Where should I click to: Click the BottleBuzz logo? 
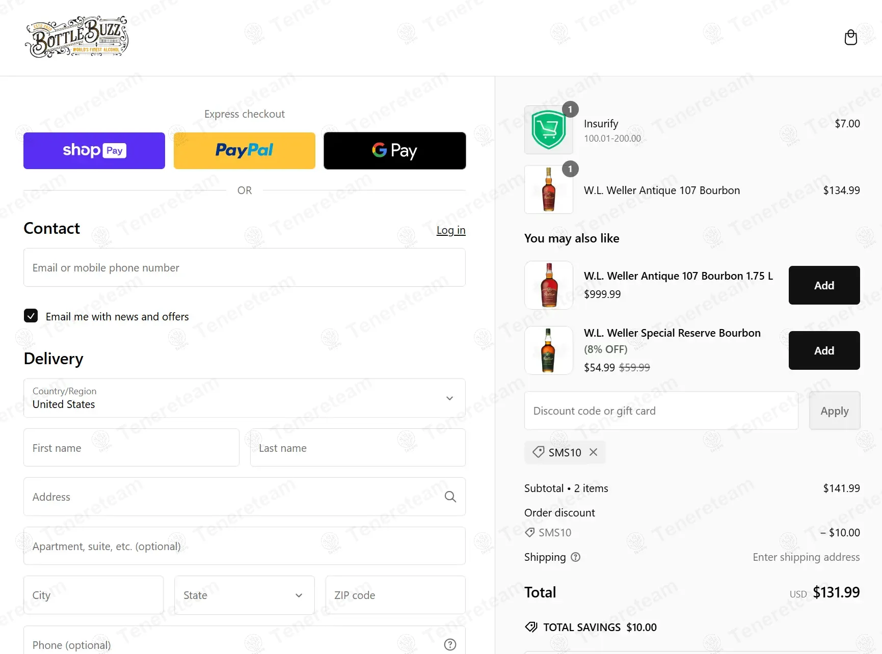pyautogui.click(x=76, y=37)
